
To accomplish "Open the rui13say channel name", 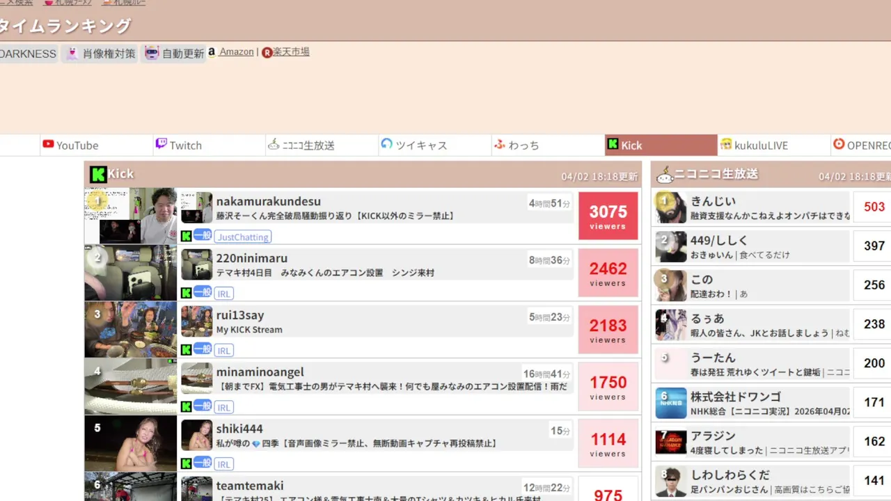I will [240, 315].
